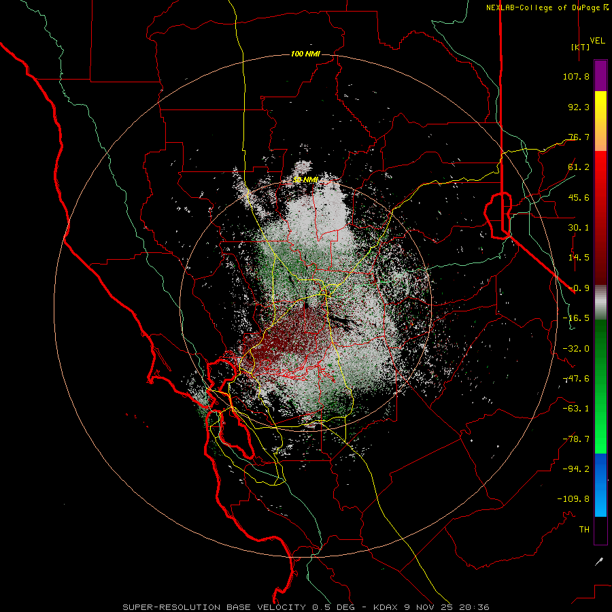Click the 76.7 scale value
Image resolution: width=612 pixels, height=612 pixels.
pyautogui.click(x=579, y=137)
